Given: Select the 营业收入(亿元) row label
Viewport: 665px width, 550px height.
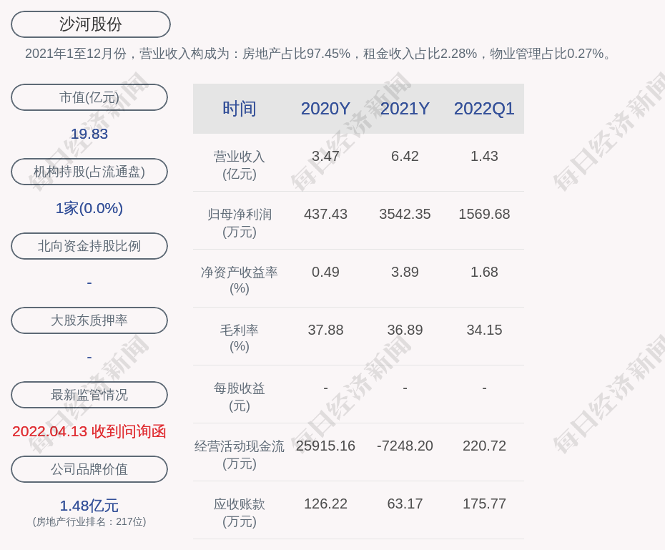Looking at the screenshot, I should 240,164.
